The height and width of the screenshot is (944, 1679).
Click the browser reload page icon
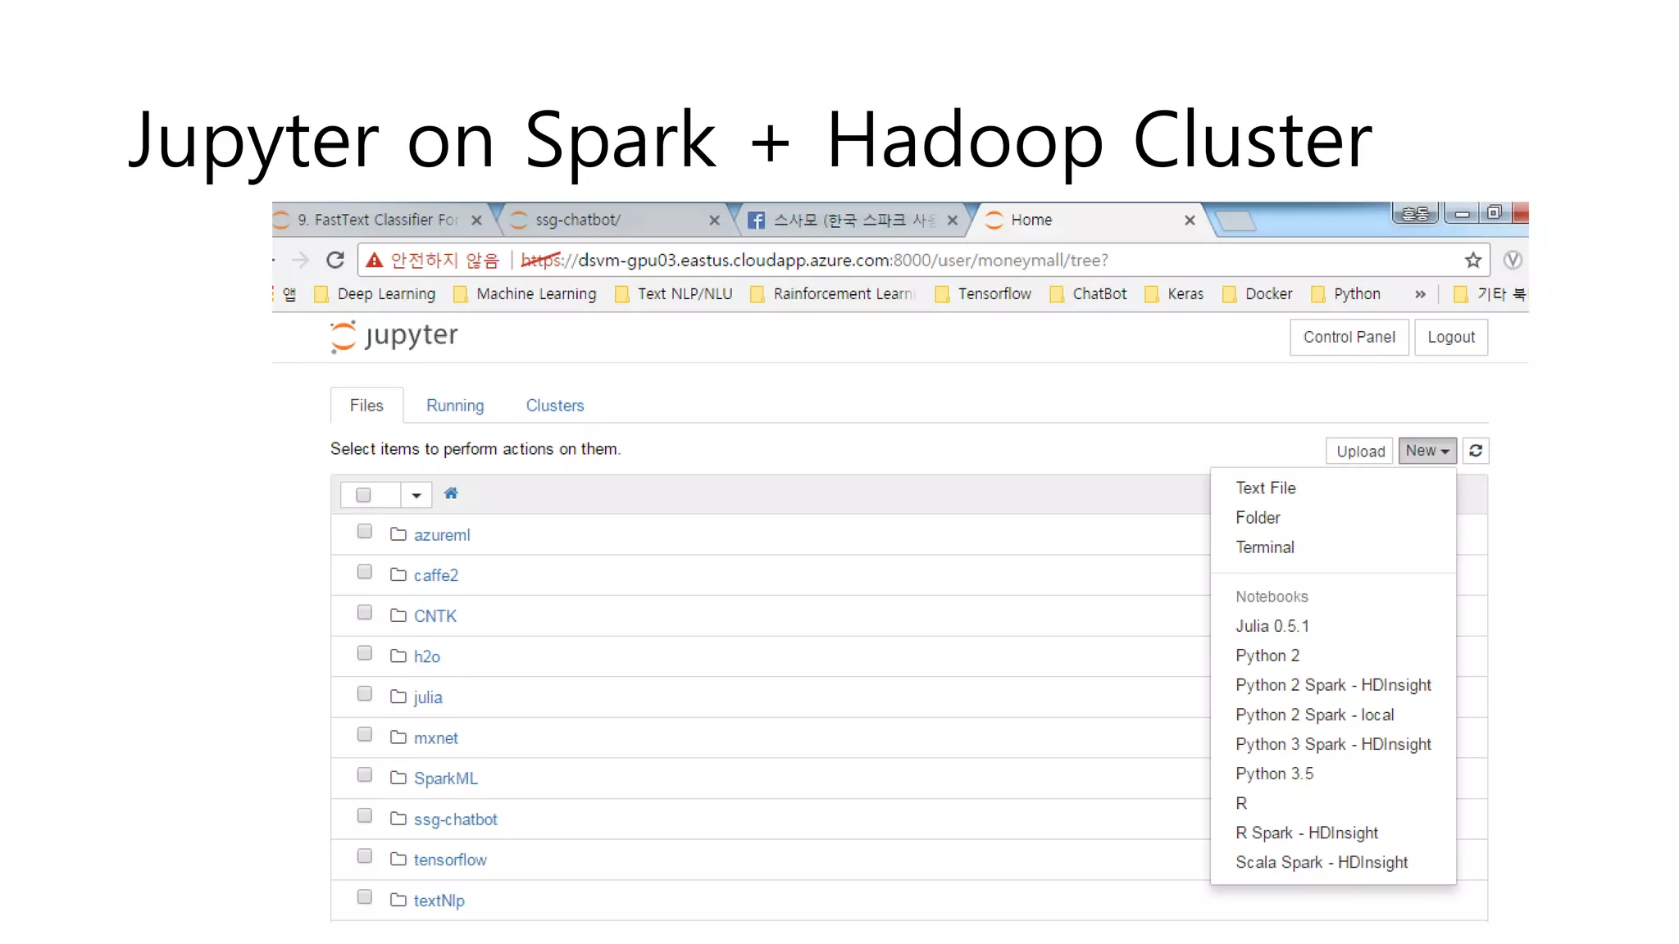[x=335, y=261]
